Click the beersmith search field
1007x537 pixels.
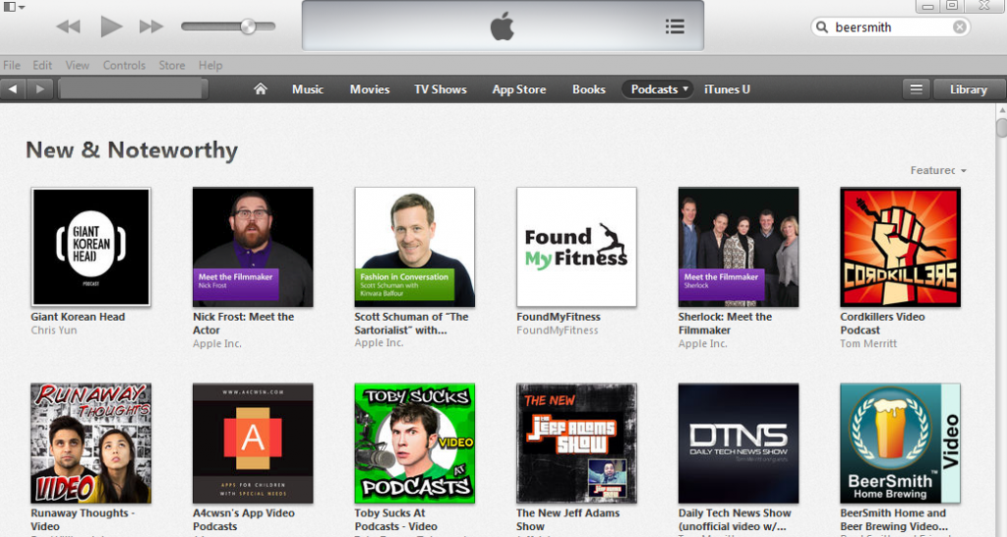coord(890,27)
